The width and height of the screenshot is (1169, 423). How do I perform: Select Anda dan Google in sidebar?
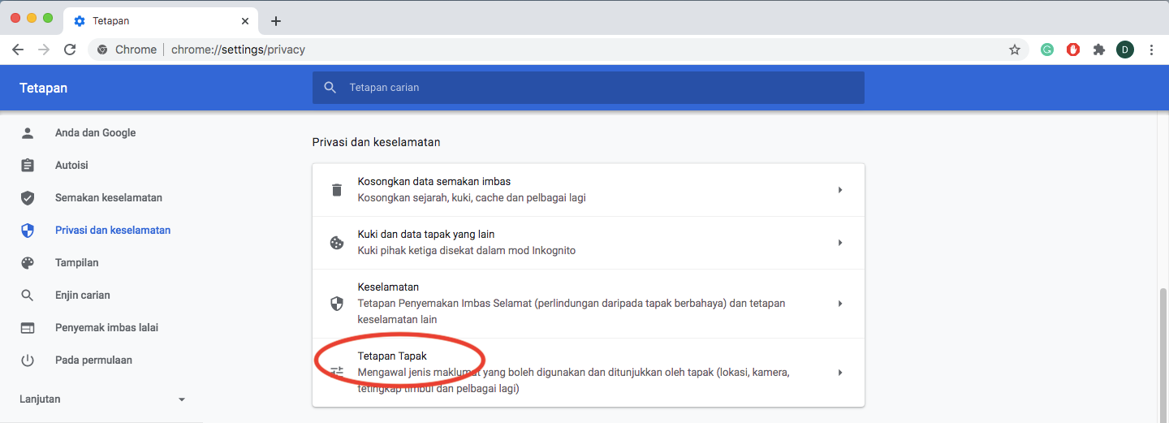(x=95, y=133)
